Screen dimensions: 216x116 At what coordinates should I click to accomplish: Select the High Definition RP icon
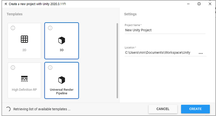coord(24,79)
